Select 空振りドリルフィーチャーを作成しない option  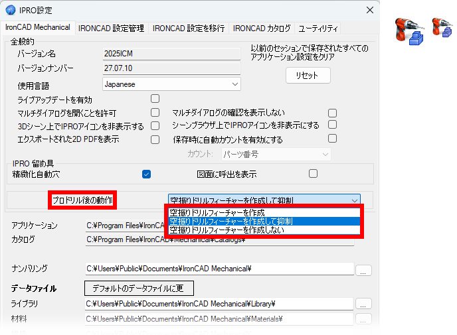coord(264,230)
